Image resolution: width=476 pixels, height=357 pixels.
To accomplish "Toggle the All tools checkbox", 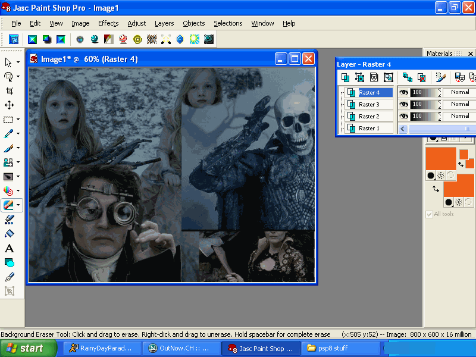I will (429, 214).
